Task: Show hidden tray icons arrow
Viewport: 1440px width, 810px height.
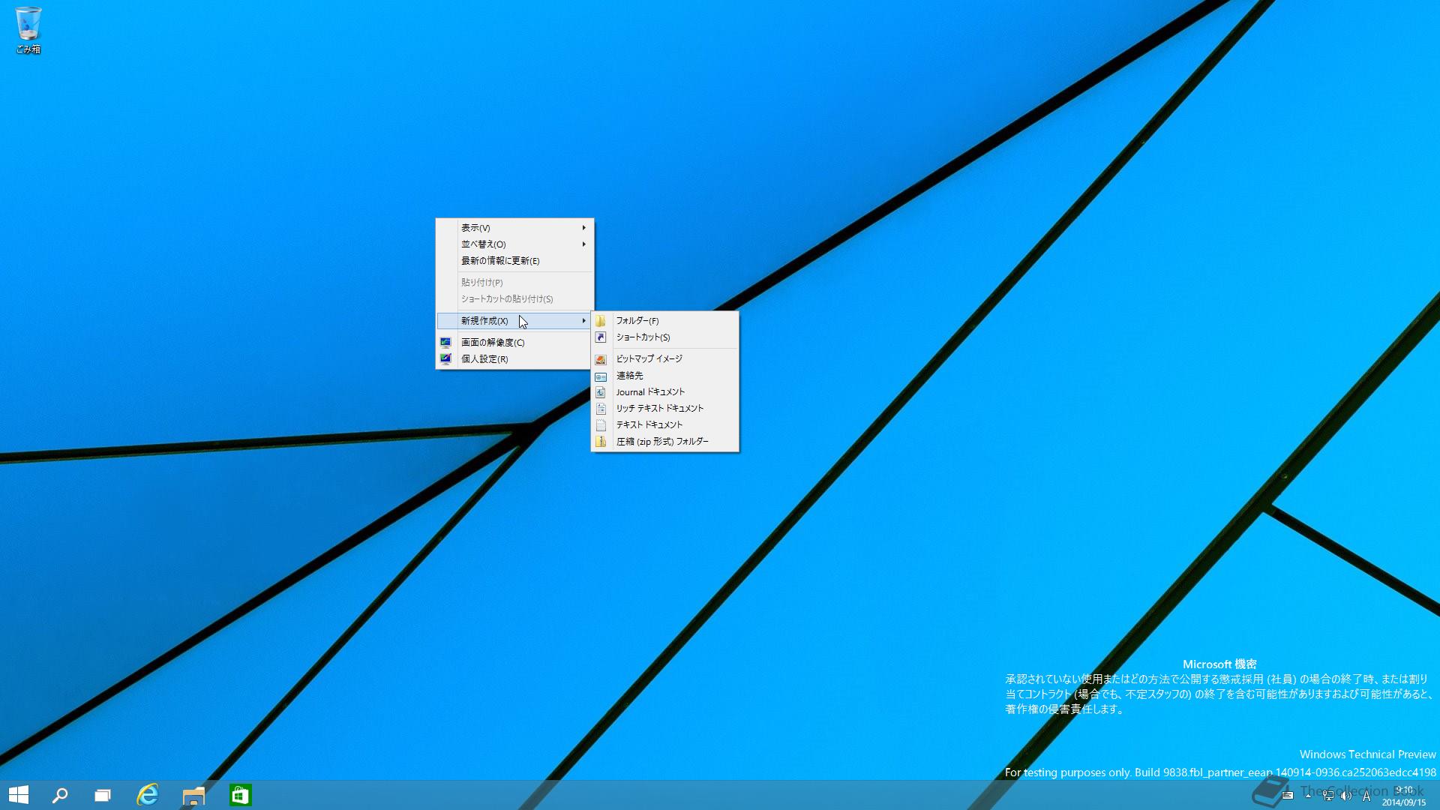Action: tap(1308, 796)
